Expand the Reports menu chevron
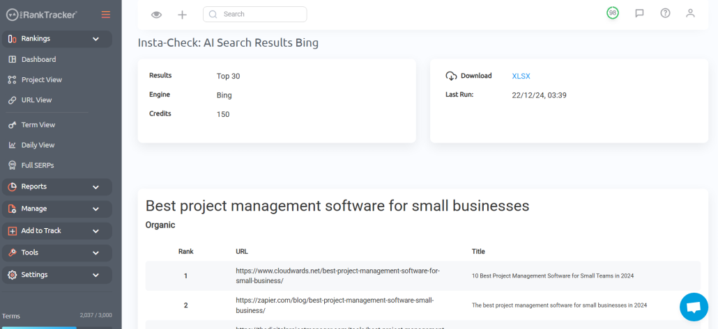Screen dimensions: 718x329 coord(96,187)
